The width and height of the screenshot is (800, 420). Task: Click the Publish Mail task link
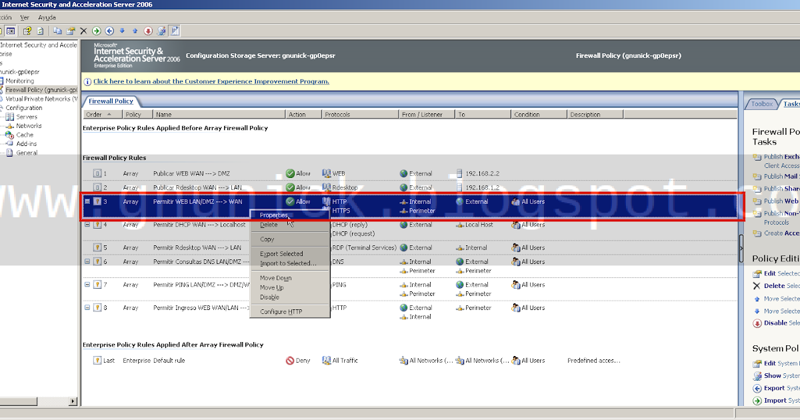[x=781, y=177]
